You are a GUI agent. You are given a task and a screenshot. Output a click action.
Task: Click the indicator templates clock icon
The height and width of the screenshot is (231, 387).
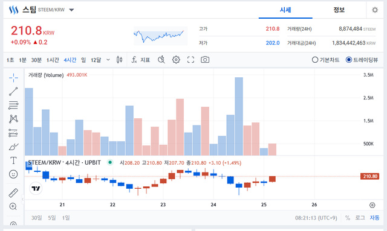tap(161, 60)
